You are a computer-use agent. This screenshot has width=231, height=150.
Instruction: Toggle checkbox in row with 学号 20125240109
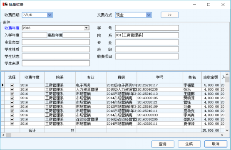12,106
